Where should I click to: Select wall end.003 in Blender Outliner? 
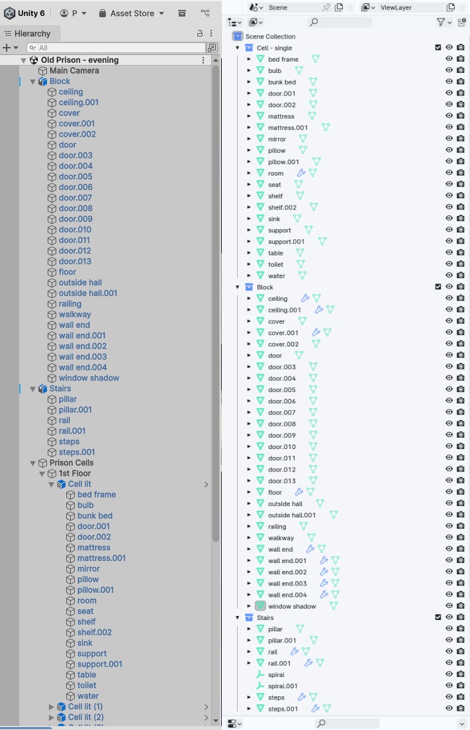(287, 584)
